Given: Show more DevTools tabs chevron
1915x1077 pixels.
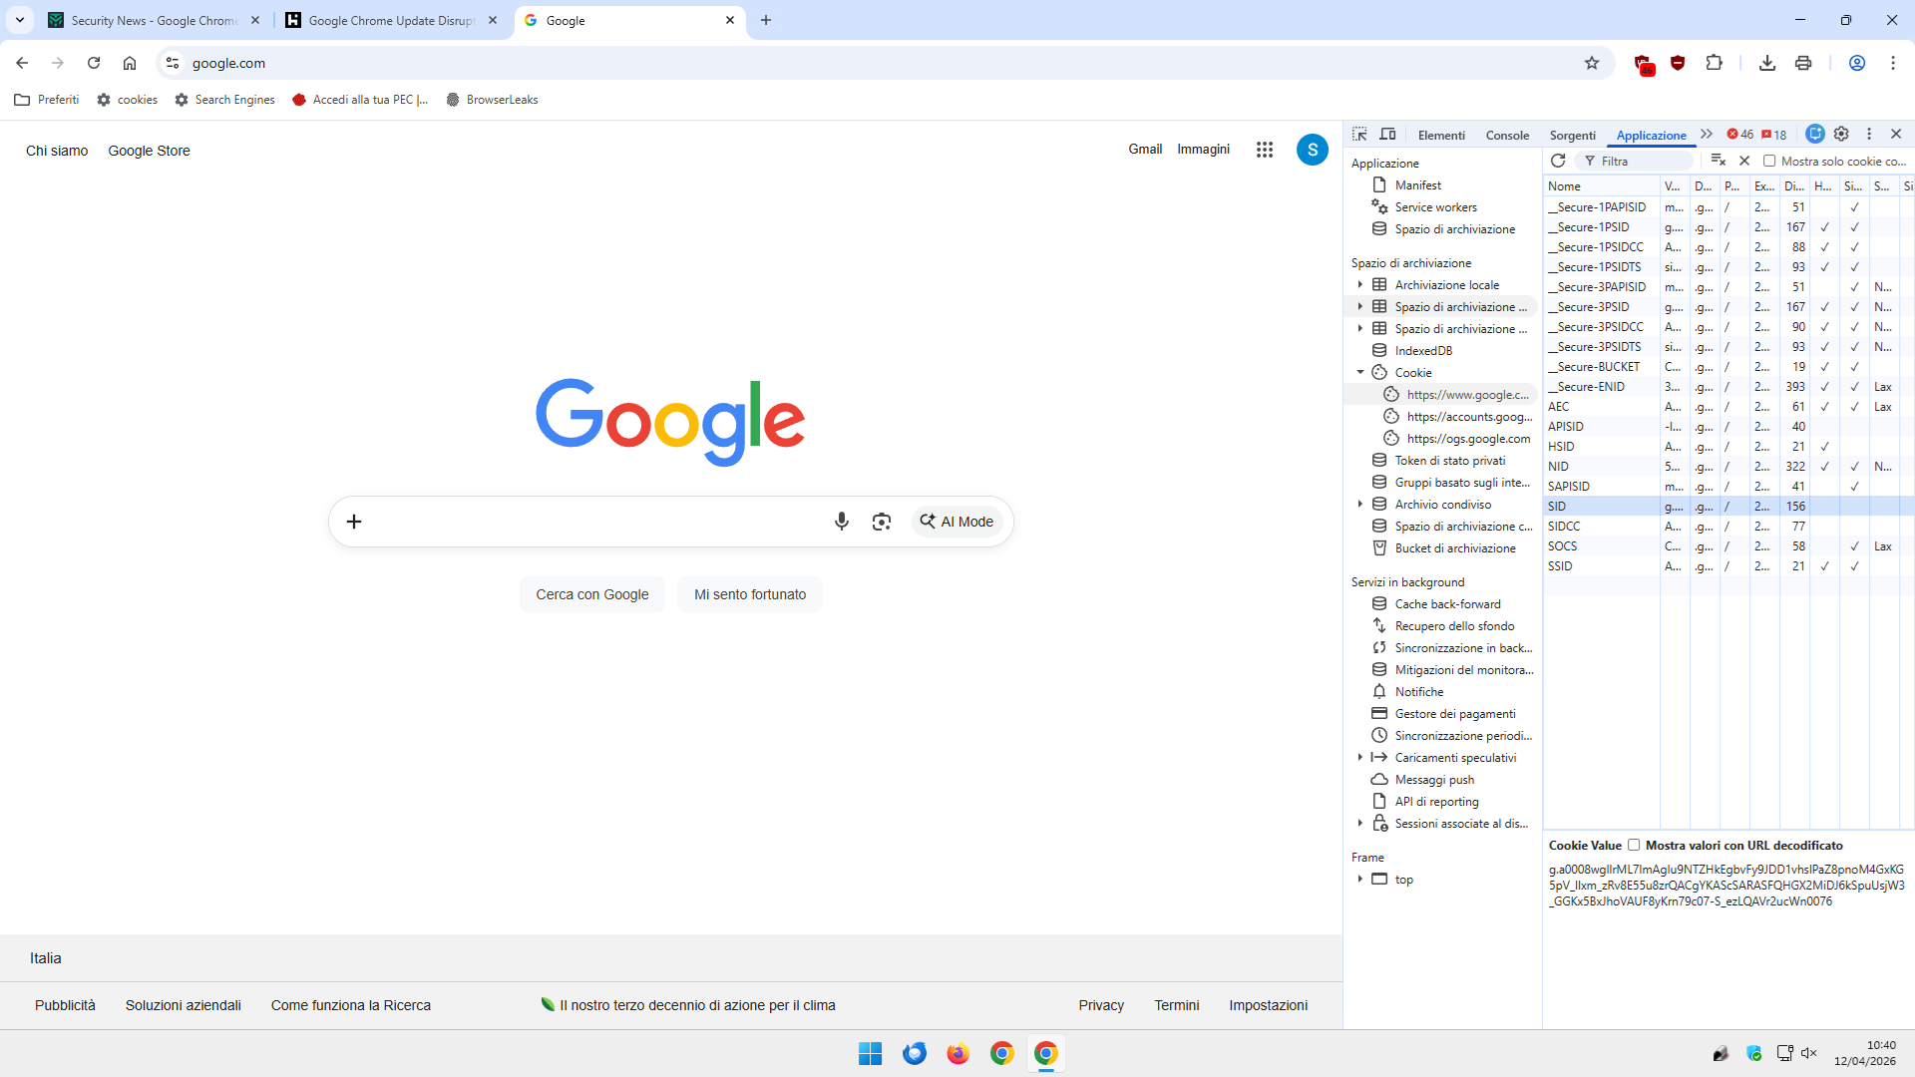Looking at the screenshot, I should click(1707, 135).
